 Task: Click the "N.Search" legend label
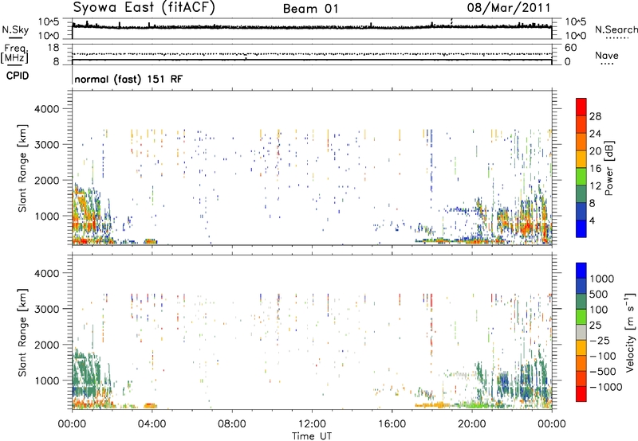616,29
